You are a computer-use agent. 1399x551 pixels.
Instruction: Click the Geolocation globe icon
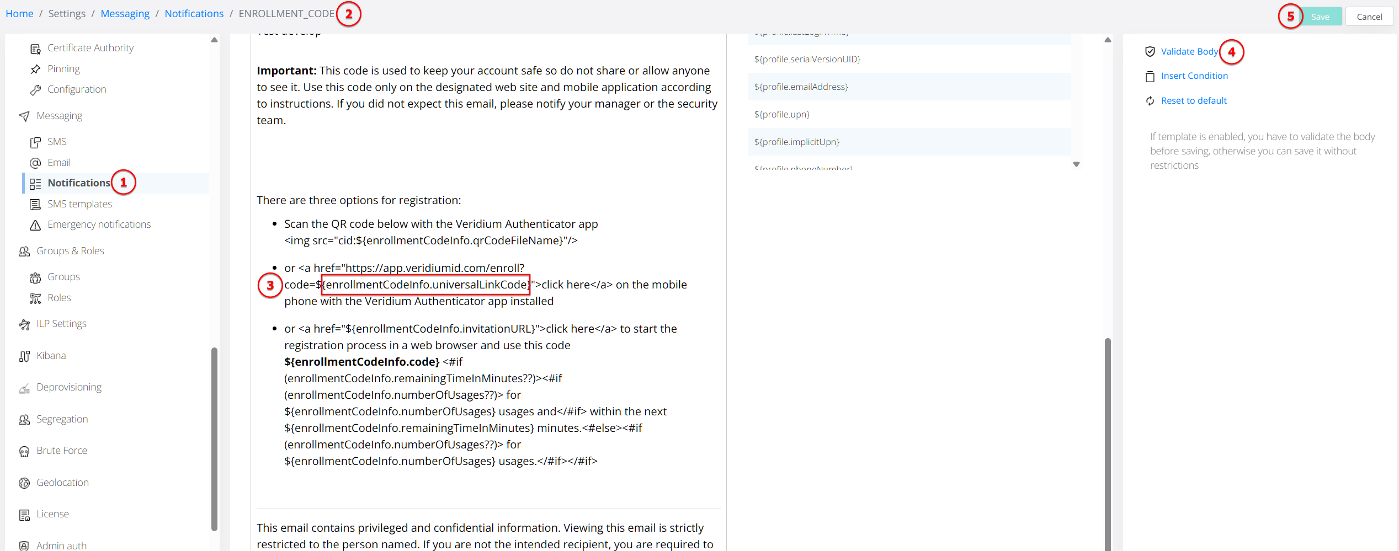pos(24,483)
